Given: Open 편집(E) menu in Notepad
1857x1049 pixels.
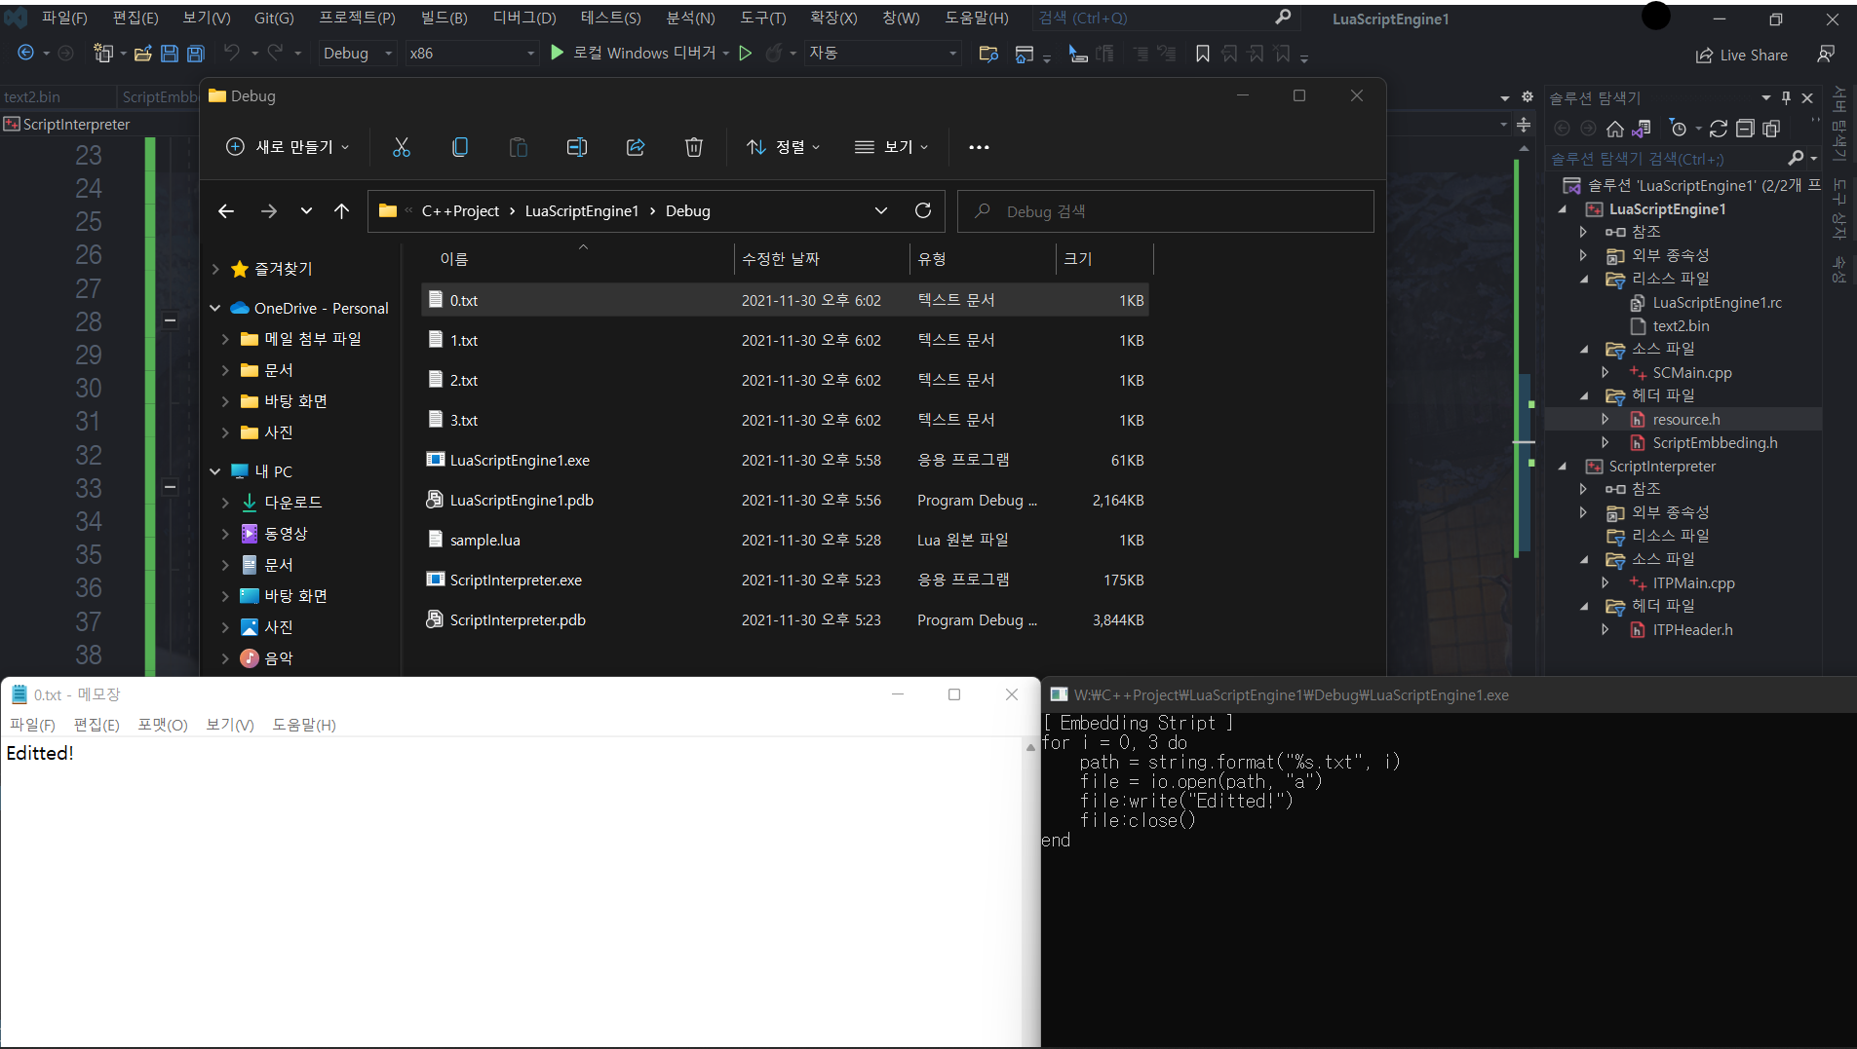Looking at the screenshot, I should point(97,725).
